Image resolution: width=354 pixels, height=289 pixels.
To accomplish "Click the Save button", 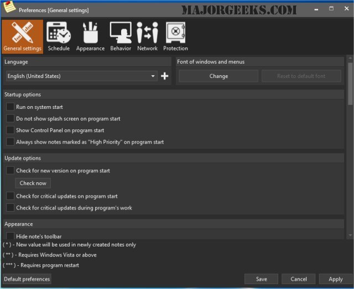I will (x=262, y=279).
